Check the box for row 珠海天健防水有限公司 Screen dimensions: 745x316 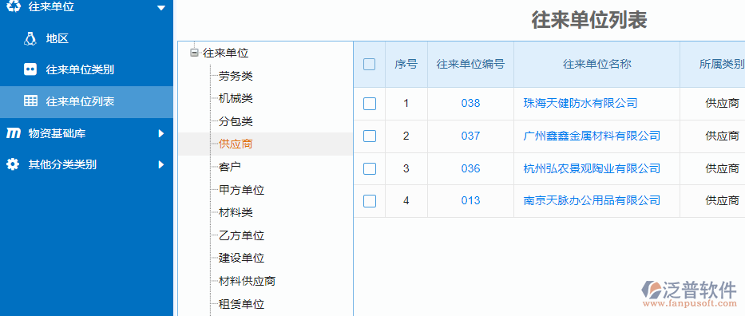click(369, 103)
